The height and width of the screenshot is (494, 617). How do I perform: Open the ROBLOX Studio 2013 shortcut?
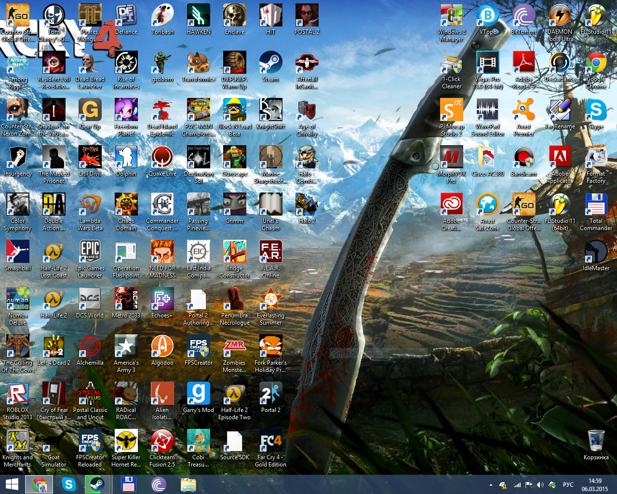[18, 401]
